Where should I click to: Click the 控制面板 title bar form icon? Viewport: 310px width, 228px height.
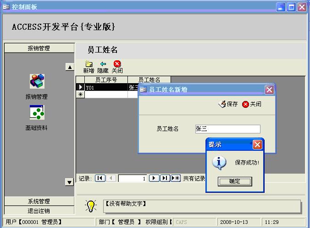[6, 7]
